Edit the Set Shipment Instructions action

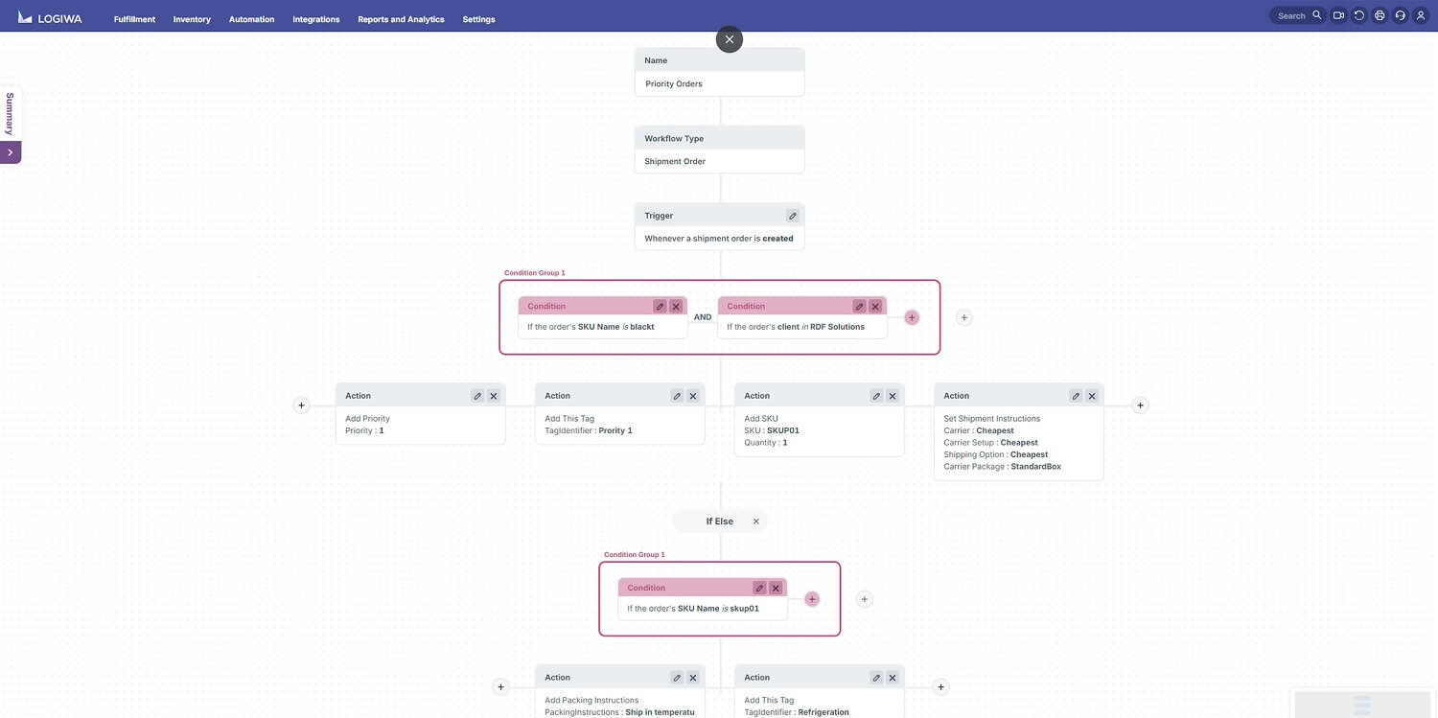[x=1076, y=396]
